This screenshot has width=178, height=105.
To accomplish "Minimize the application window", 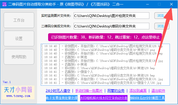I will 147,4.
